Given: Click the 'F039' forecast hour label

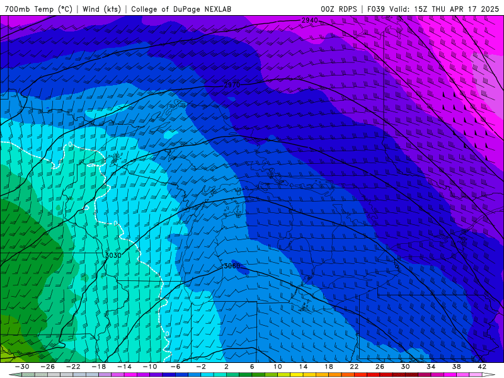Looking at the screenshot, I should 375,9.
